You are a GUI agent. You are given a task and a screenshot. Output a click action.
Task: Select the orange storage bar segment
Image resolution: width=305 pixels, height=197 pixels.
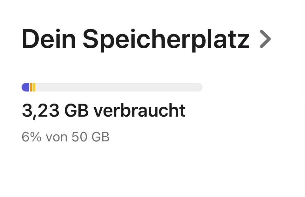[31, 87]
